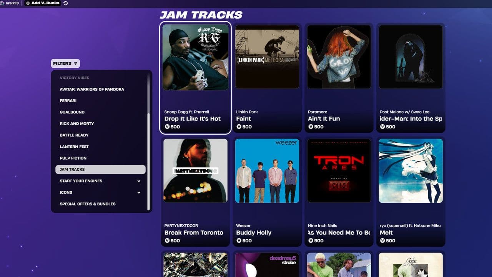Select the Tron Ares album thumbnail

339,170
